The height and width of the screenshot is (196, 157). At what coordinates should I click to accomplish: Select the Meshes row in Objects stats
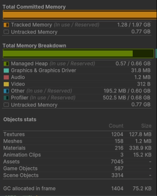(x=77, y=141)
